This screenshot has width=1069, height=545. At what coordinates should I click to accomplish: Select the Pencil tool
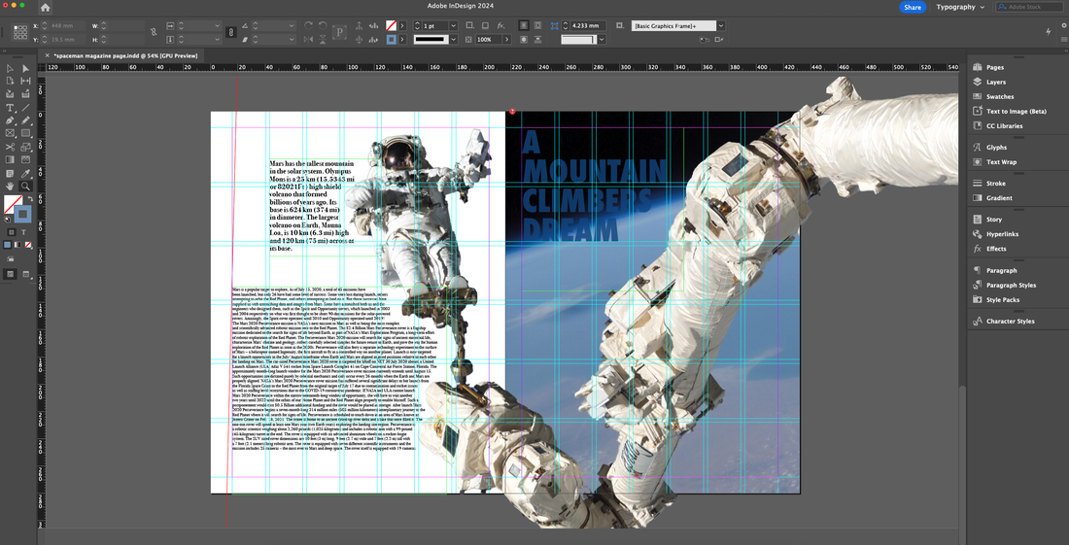25,120
